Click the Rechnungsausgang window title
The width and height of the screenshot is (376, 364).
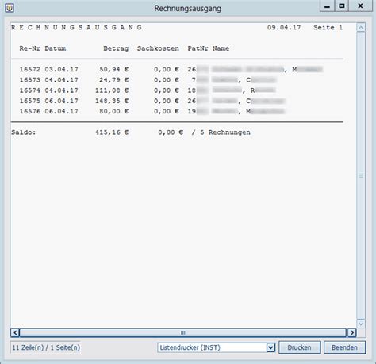pos(188,8)
